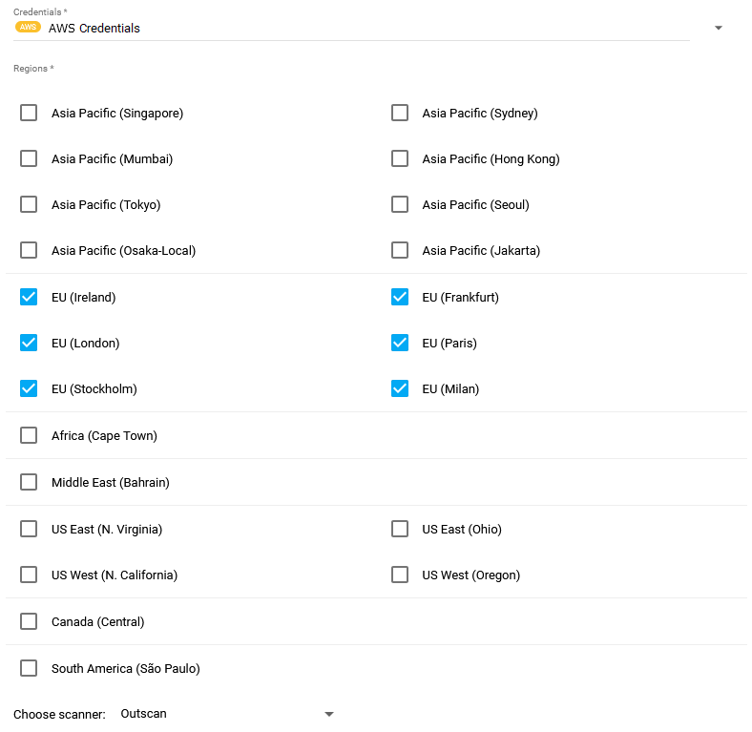This screenshot has width=752, height=732.
Task: Tick the US West (Oregon) checkbox
Action: [400, 575]
